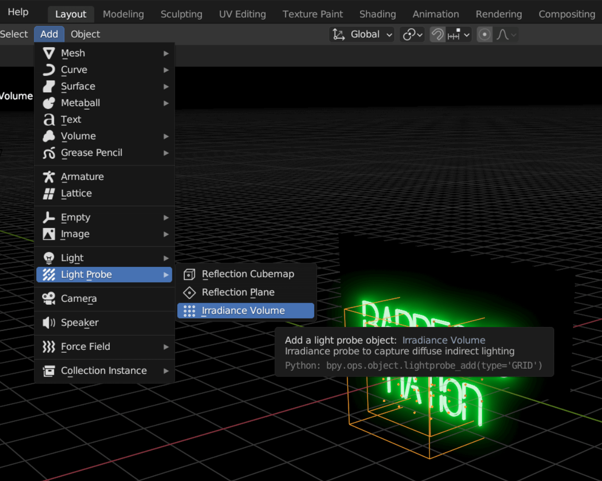
Task: Open the transform pivot point dropdown
Action: [413, 34]
